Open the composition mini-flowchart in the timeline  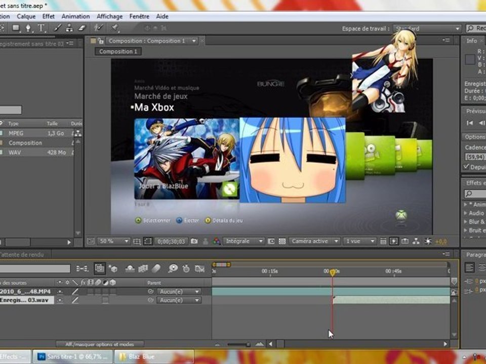tap(82, 268)
